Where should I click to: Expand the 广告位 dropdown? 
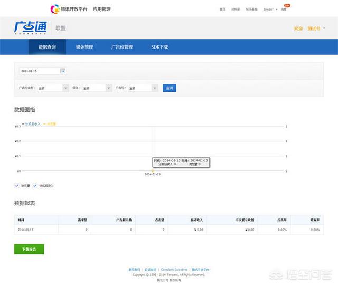coord(142,88)
